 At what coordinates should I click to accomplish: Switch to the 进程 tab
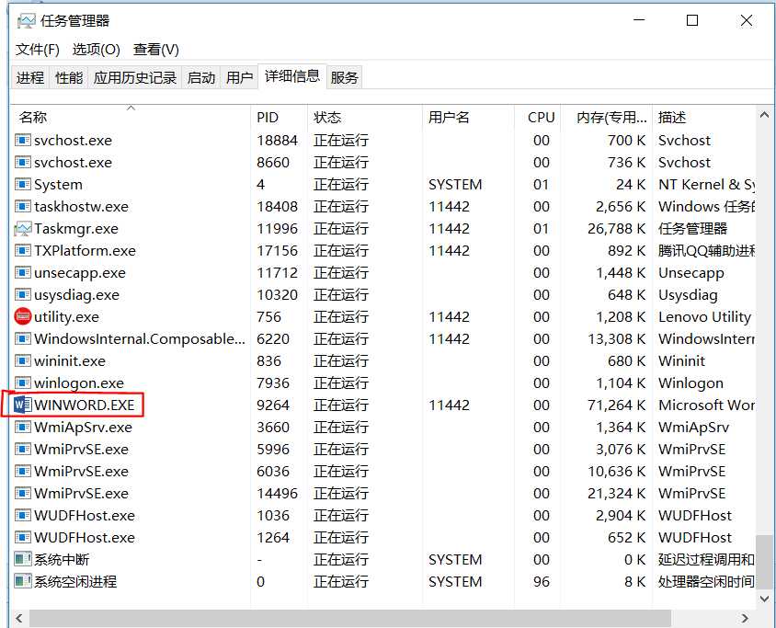(x=29, y=78)
